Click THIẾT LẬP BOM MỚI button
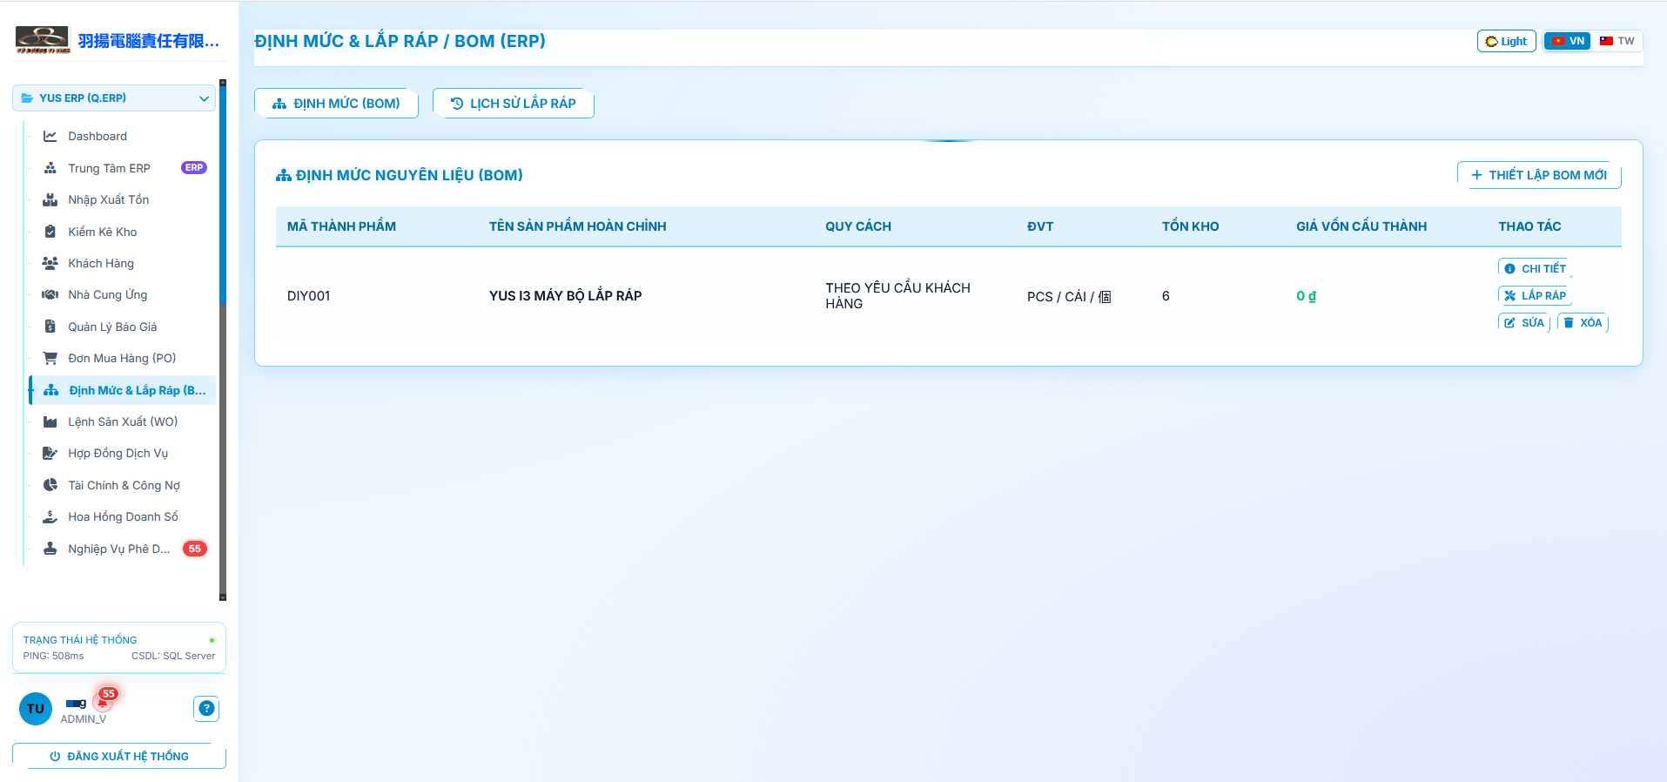1667x782 pixels. (x=1539, y=175)
